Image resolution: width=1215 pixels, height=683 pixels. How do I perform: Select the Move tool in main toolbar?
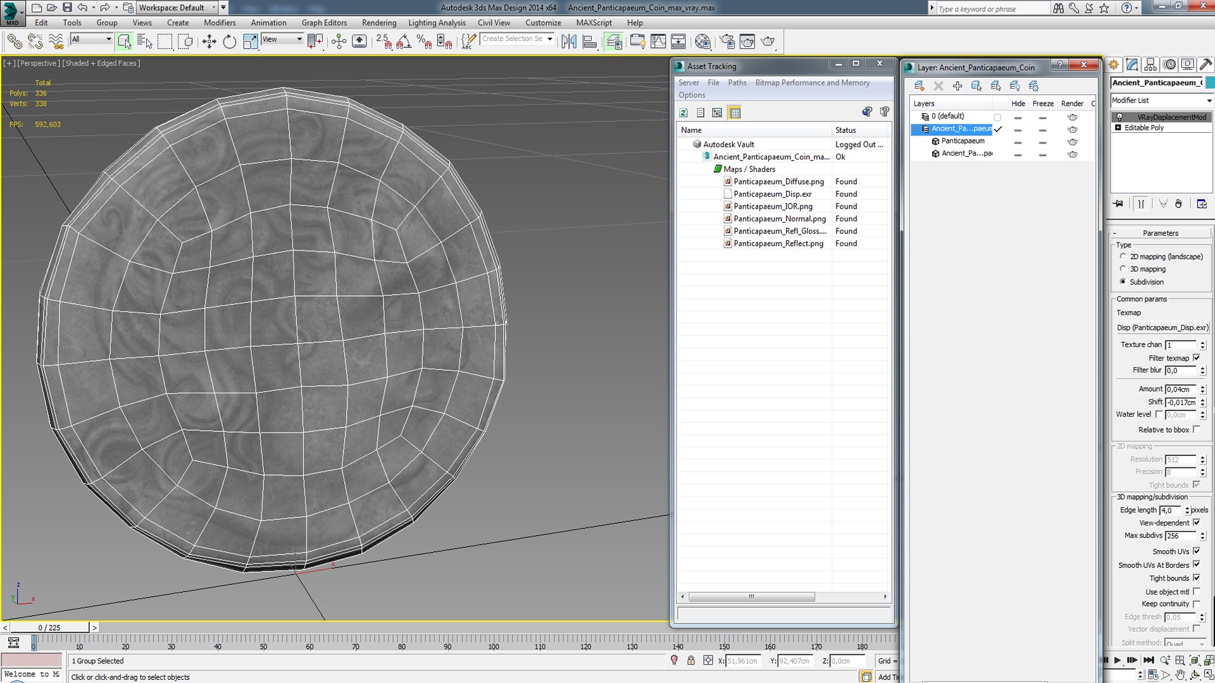[x=209, y=42]
